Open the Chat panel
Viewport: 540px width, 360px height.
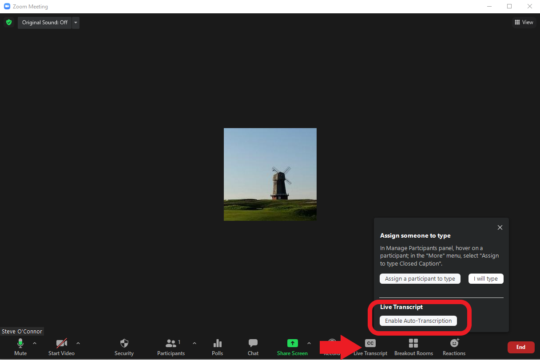[x=253, y=344]
